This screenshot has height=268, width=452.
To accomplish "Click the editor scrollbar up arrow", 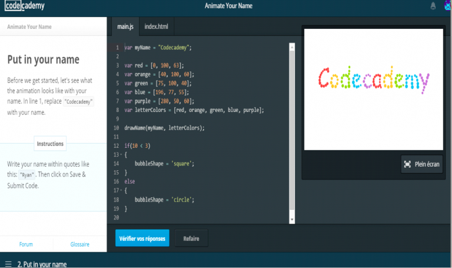I will pos(292,47).
